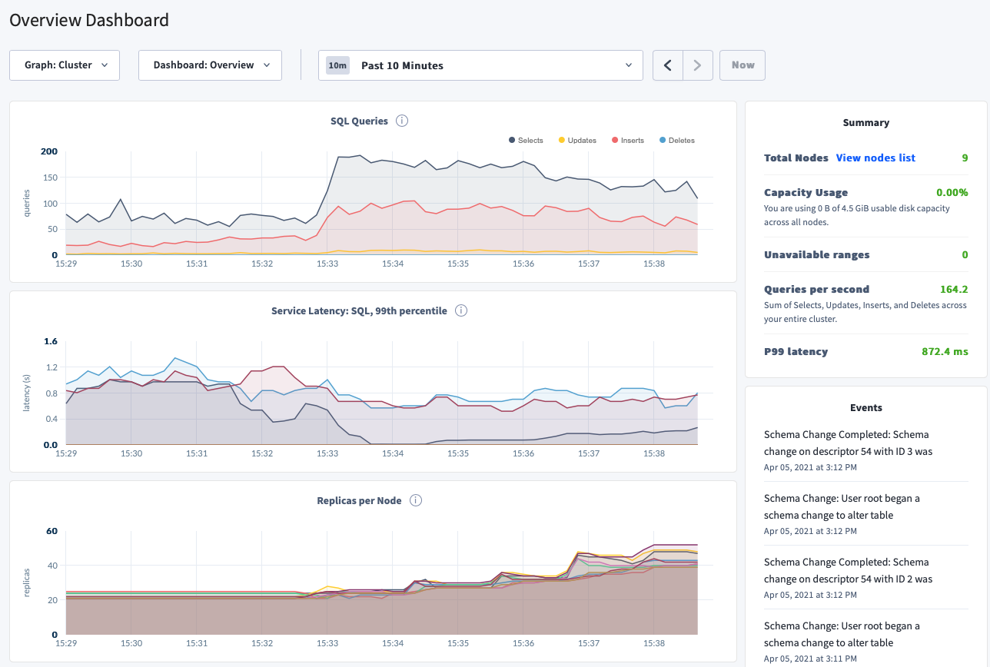This screenshot has width=990, height=667.
Task: Toggle the Inserts series visibility
Action: (629, 140)
